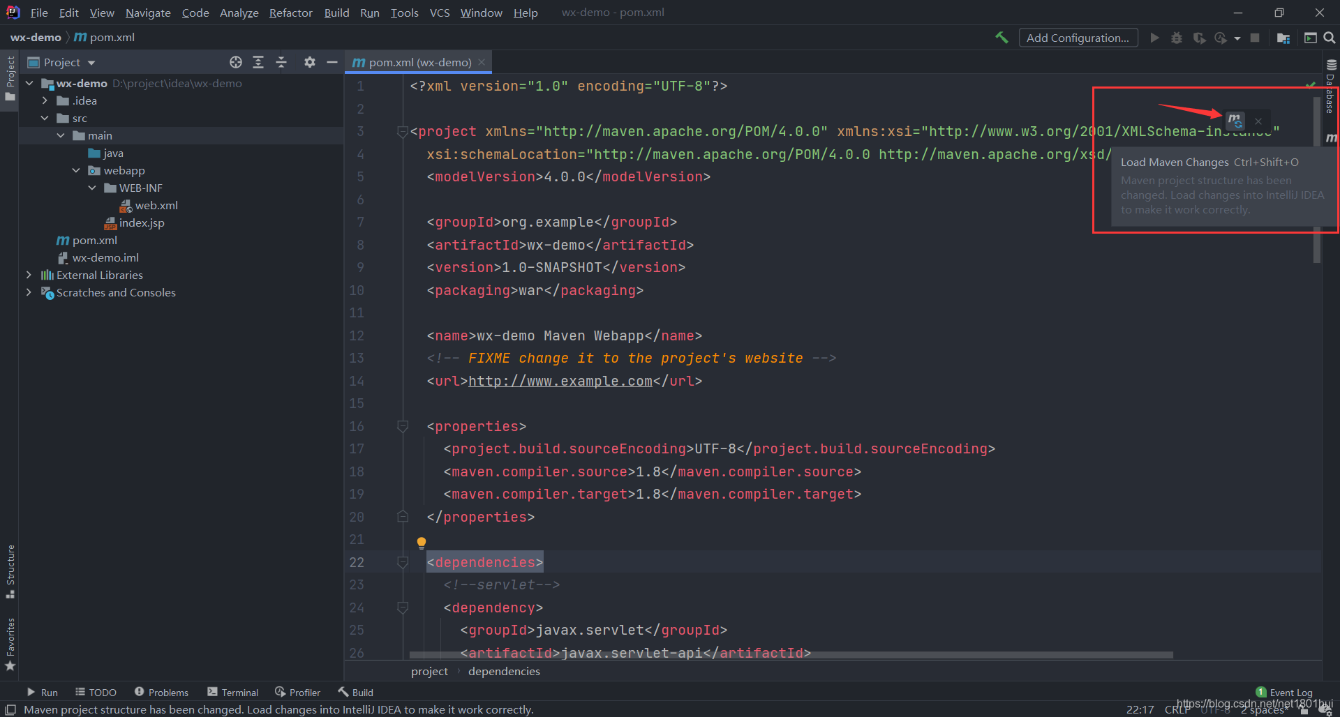This screenshot has height=717, width=1340.
Task: Open the VCS menu
Action: click(x=440, y=13)
